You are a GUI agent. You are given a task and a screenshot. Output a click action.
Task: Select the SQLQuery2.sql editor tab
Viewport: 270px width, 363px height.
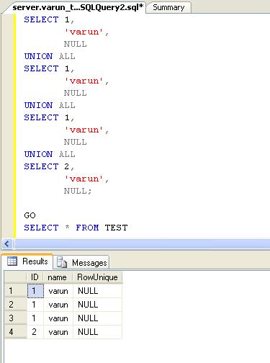78,7
